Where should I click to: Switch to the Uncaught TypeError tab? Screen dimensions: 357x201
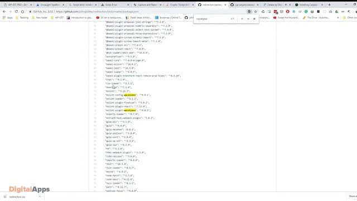tap(50, 4)
